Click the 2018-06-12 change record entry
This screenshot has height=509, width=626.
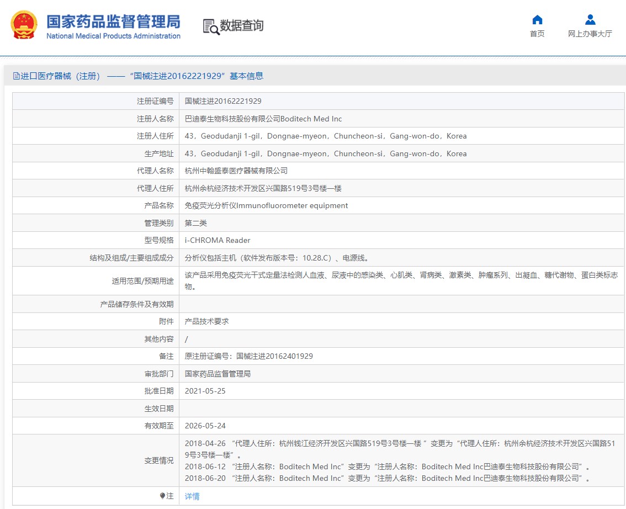[388, 466]
